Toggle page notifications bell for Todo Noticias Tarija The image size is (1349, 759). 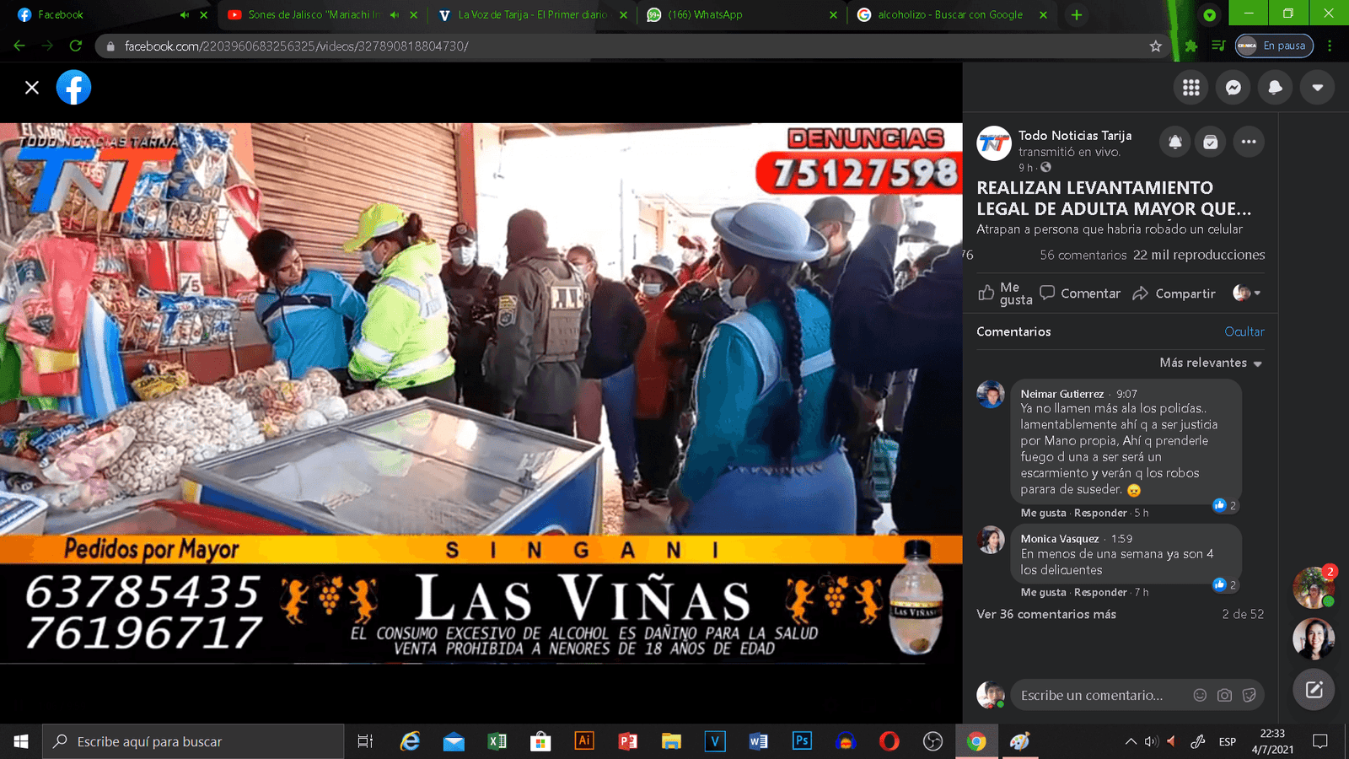1174,143
